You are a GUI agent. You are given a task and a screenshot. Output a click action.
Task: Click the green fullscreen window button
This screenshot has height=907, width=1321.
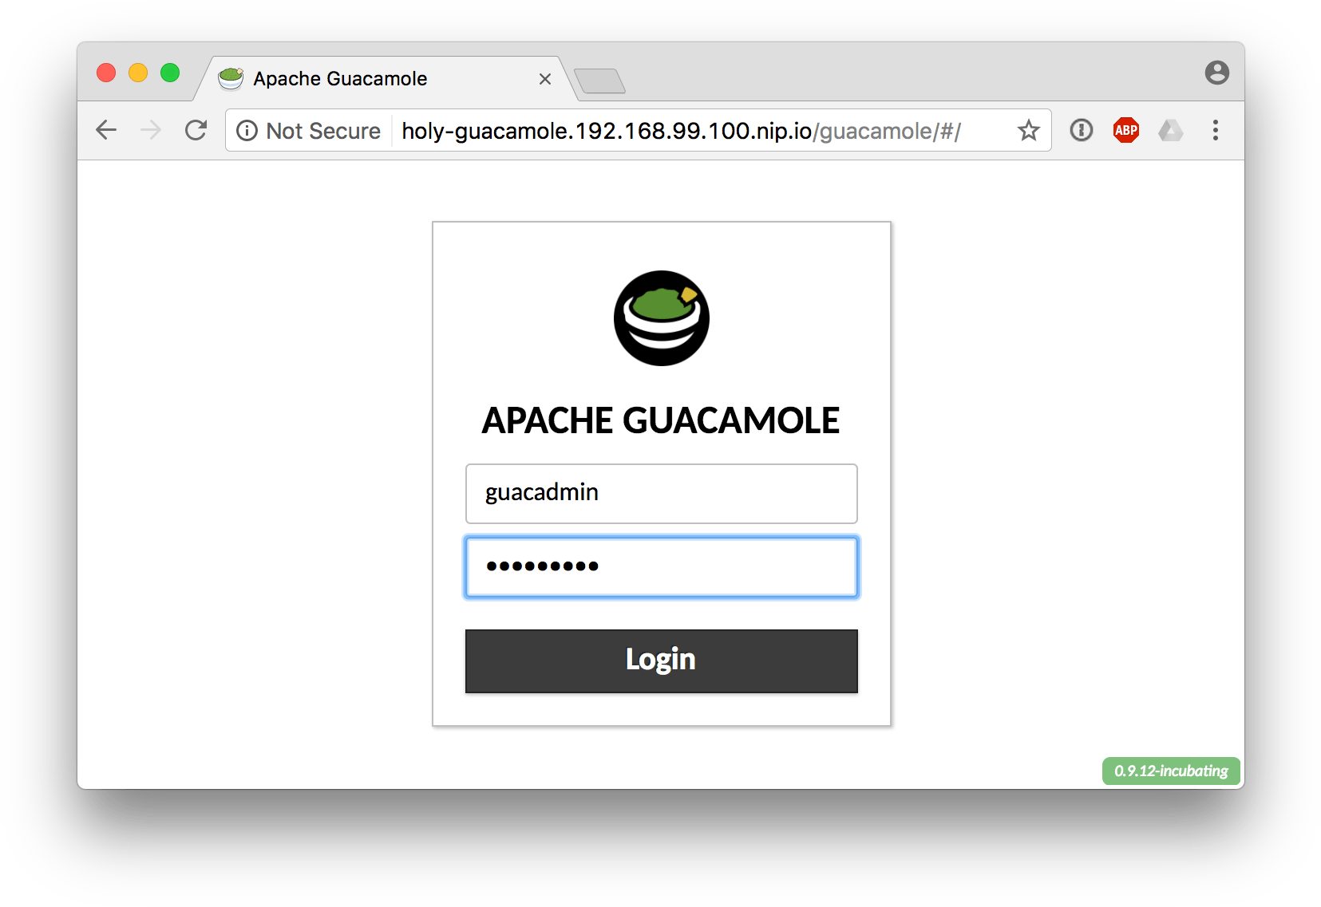tap(170, 73)
